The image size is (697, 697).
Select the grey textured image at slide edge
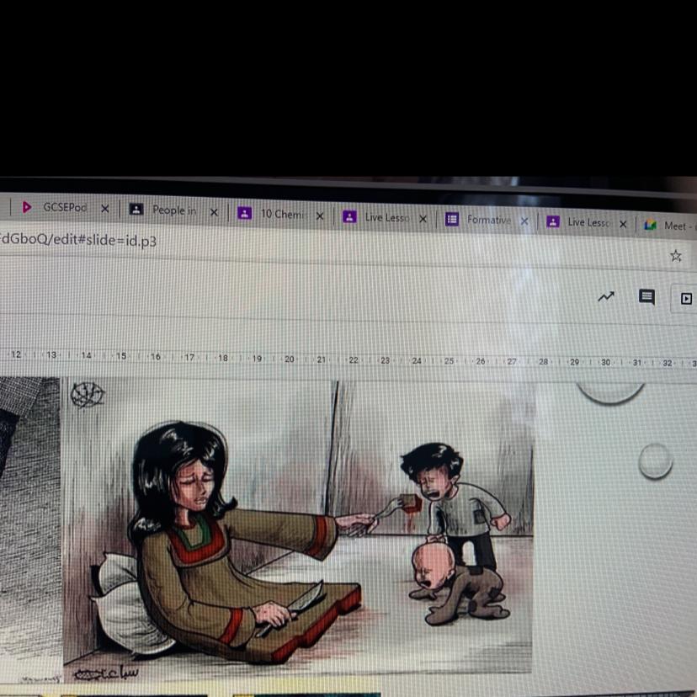29,529
